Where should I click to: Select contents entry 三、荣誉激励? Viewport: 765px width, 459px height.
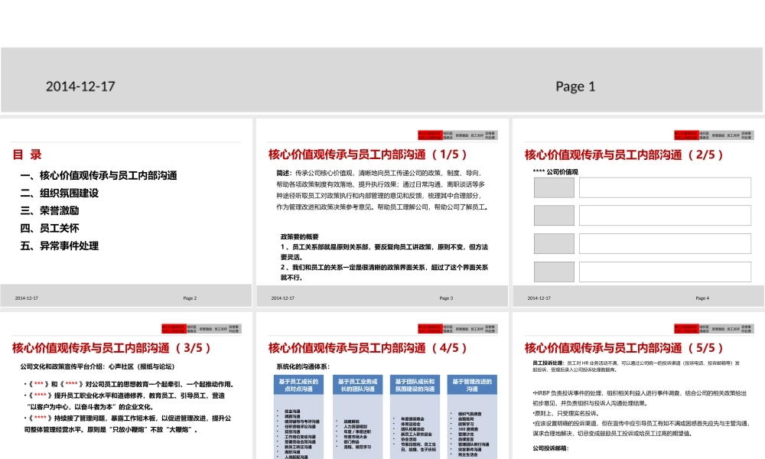point(50,210)
